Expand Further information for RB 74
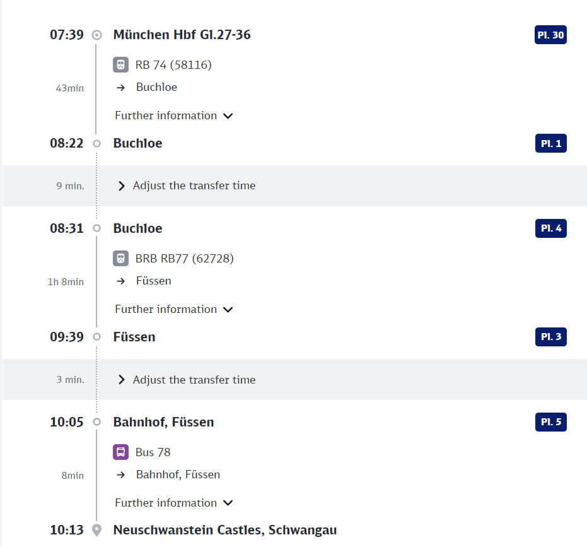 174,116
